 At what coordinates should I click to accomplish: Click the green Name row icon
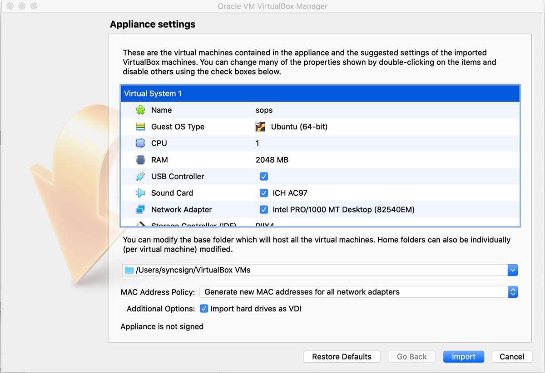coord(140,110)
